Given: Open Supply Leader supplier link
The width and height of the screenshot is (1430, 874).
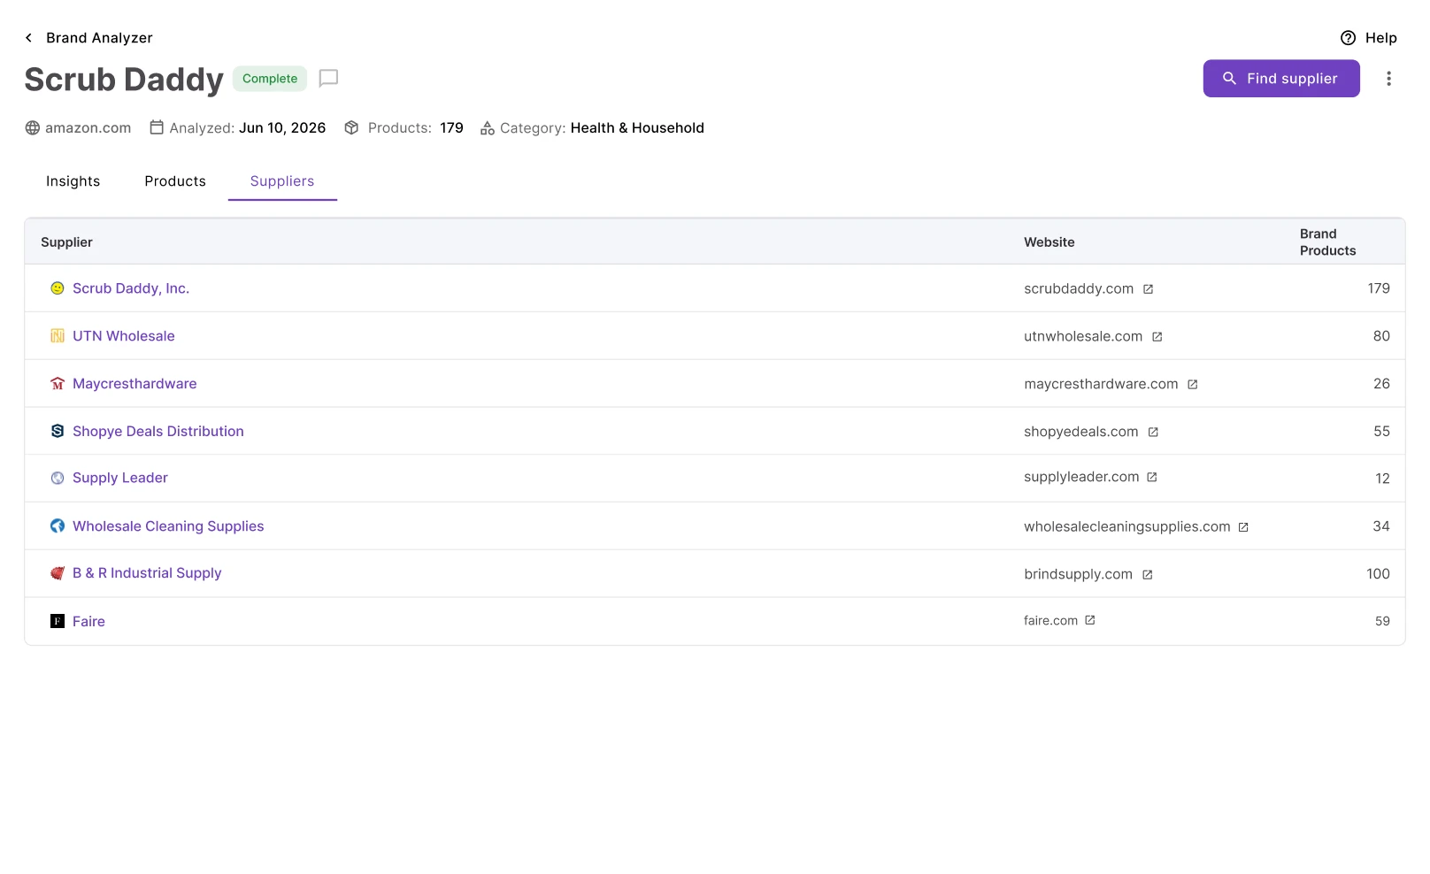Looking at the screenshot, I should pos(120,478).
